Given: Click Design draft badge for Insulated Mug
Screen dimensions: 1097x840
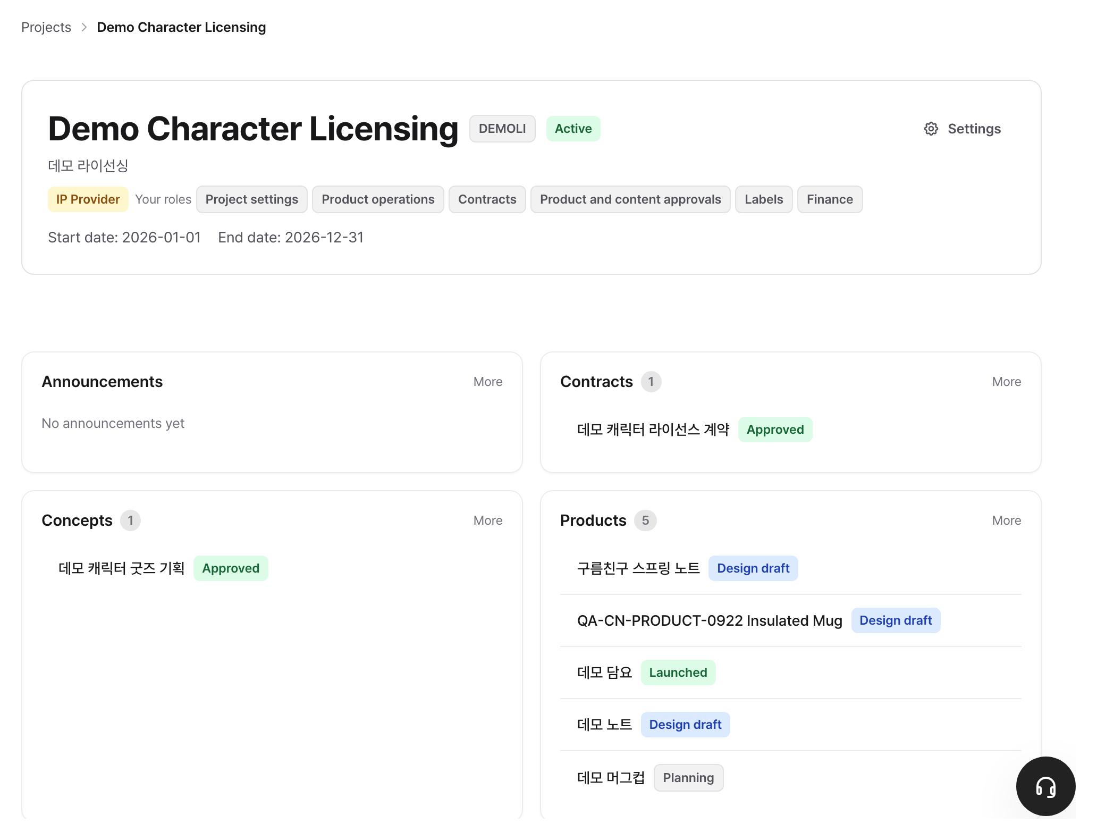Looking at the screenshot, I should (x=896, y=620).
